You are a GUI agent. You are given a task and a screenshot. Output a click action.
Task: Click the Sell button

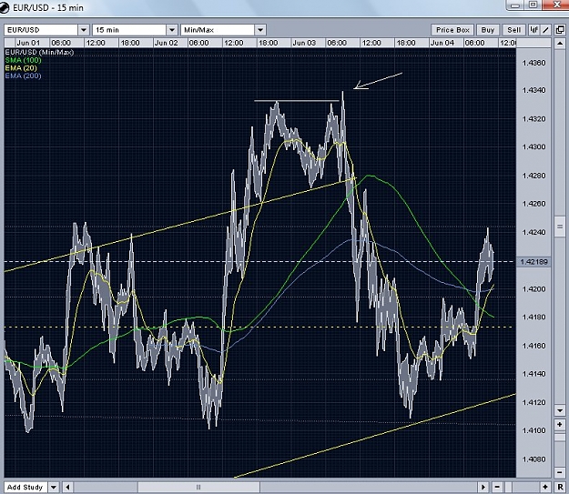(x=513, y=30)
